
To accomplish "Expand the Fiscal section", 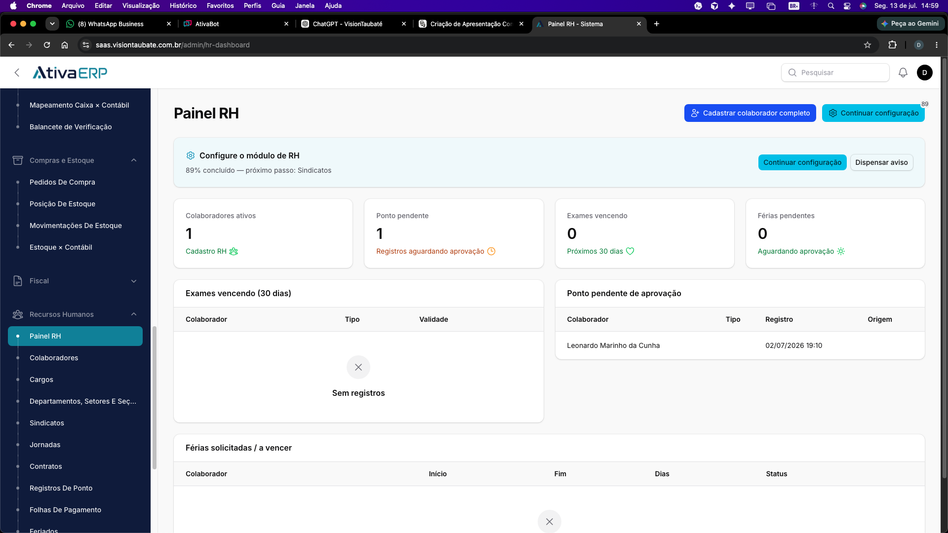I will 134,281.
